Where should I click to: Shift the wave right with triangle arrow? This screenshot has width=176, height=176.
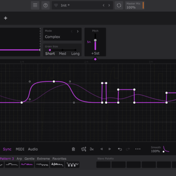pyautogui.click(x=110, y=149)
